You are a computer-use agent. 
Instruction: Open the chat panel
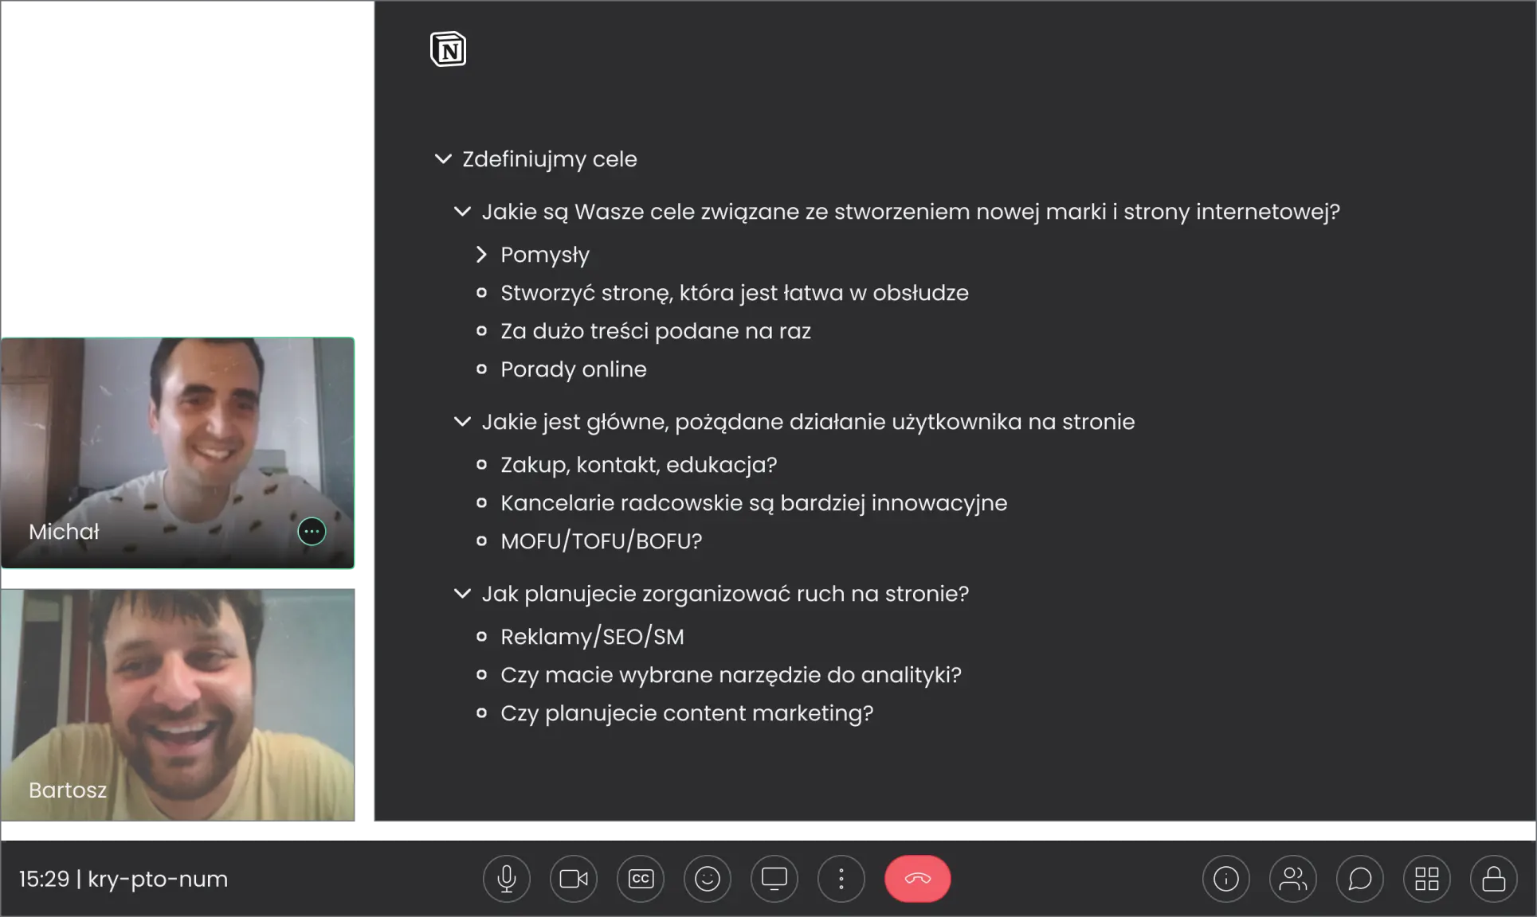click(1359, 879)
